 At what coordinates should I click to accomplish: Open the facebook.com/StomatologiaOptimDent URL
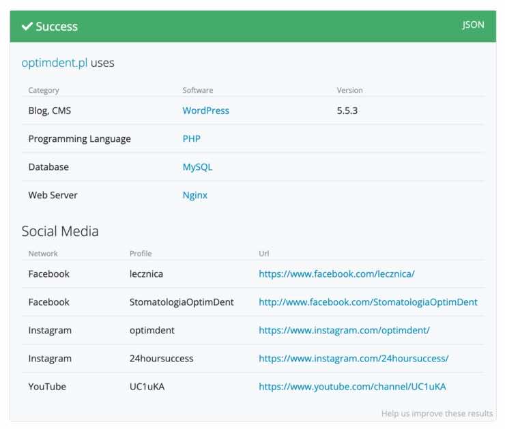coord(368,302)
